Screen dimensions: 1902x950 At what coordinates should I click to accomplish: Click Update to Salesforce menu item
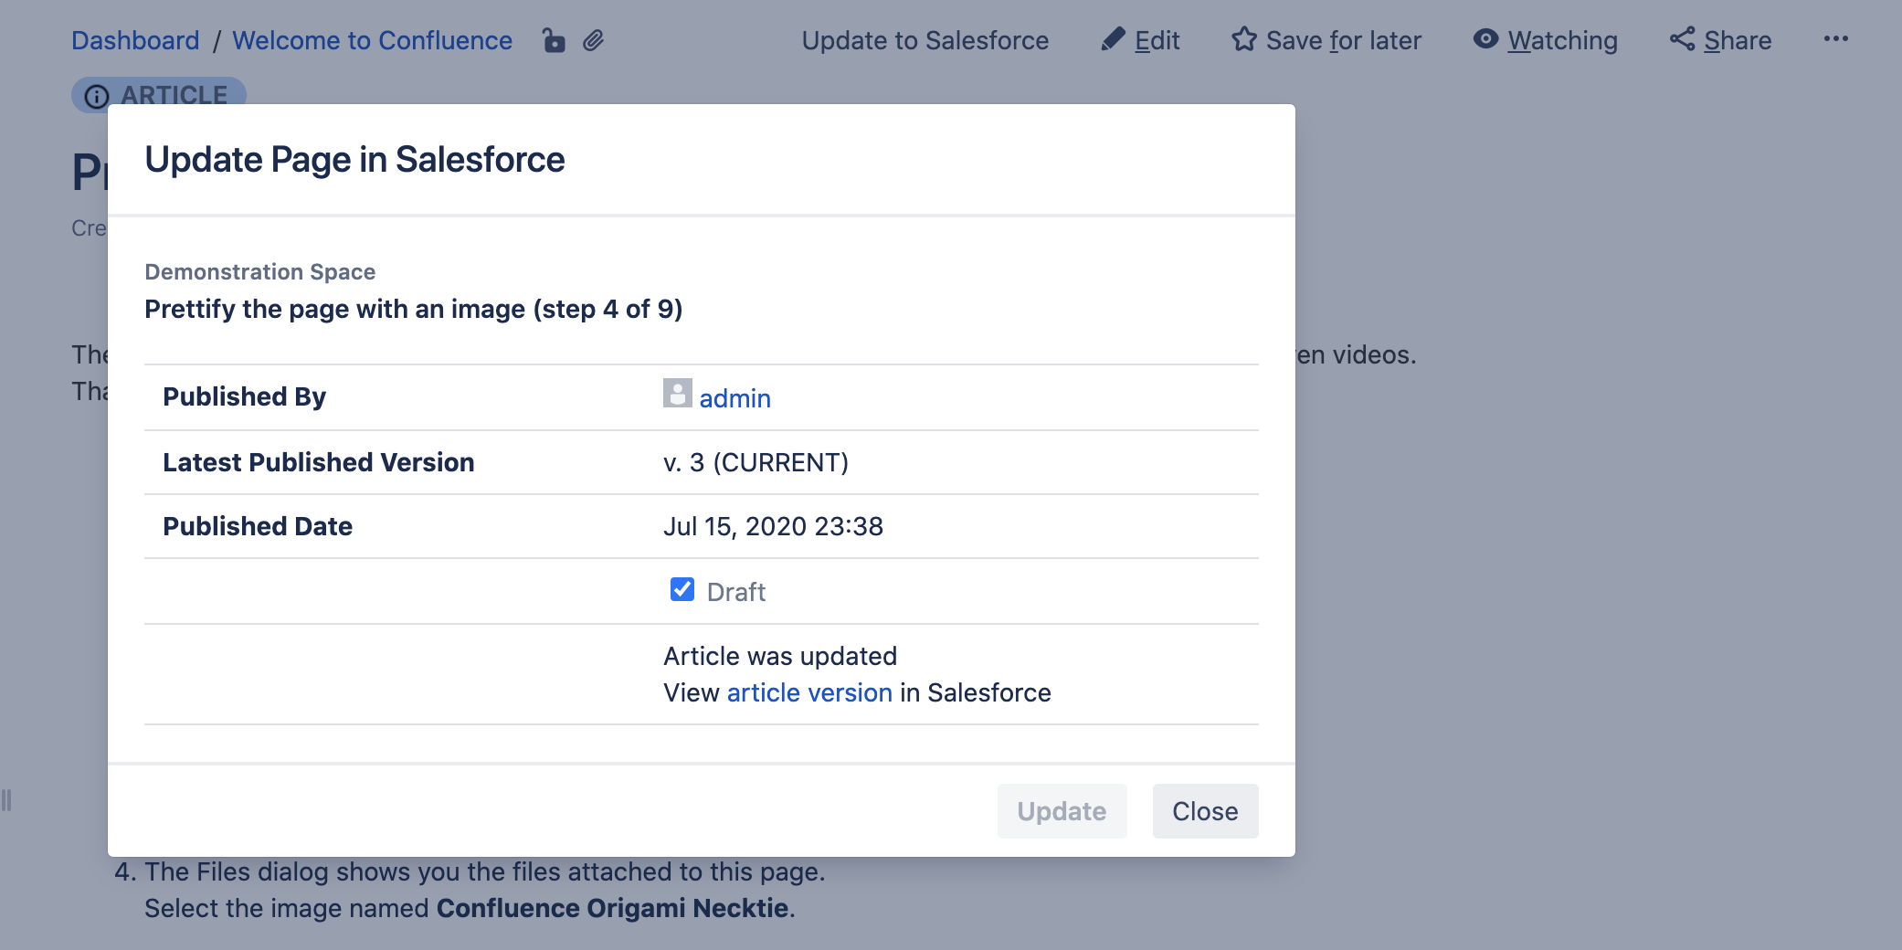tap(925, 41)
